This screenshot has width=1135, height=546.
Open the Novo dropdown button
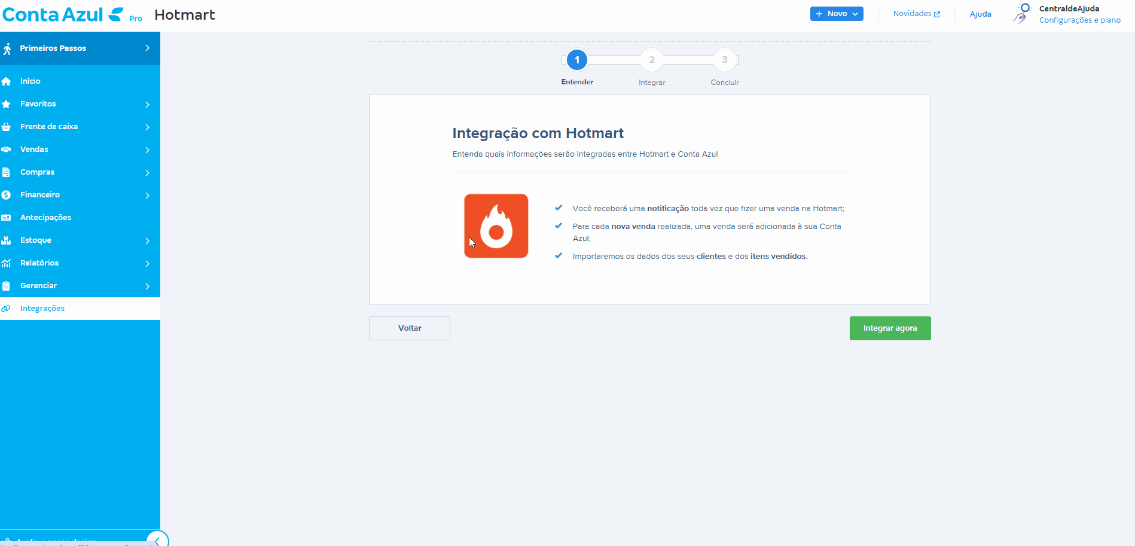[836, 14]
